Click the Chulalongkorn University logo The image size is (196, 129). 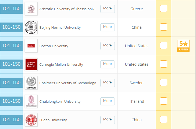coord(31,101)
